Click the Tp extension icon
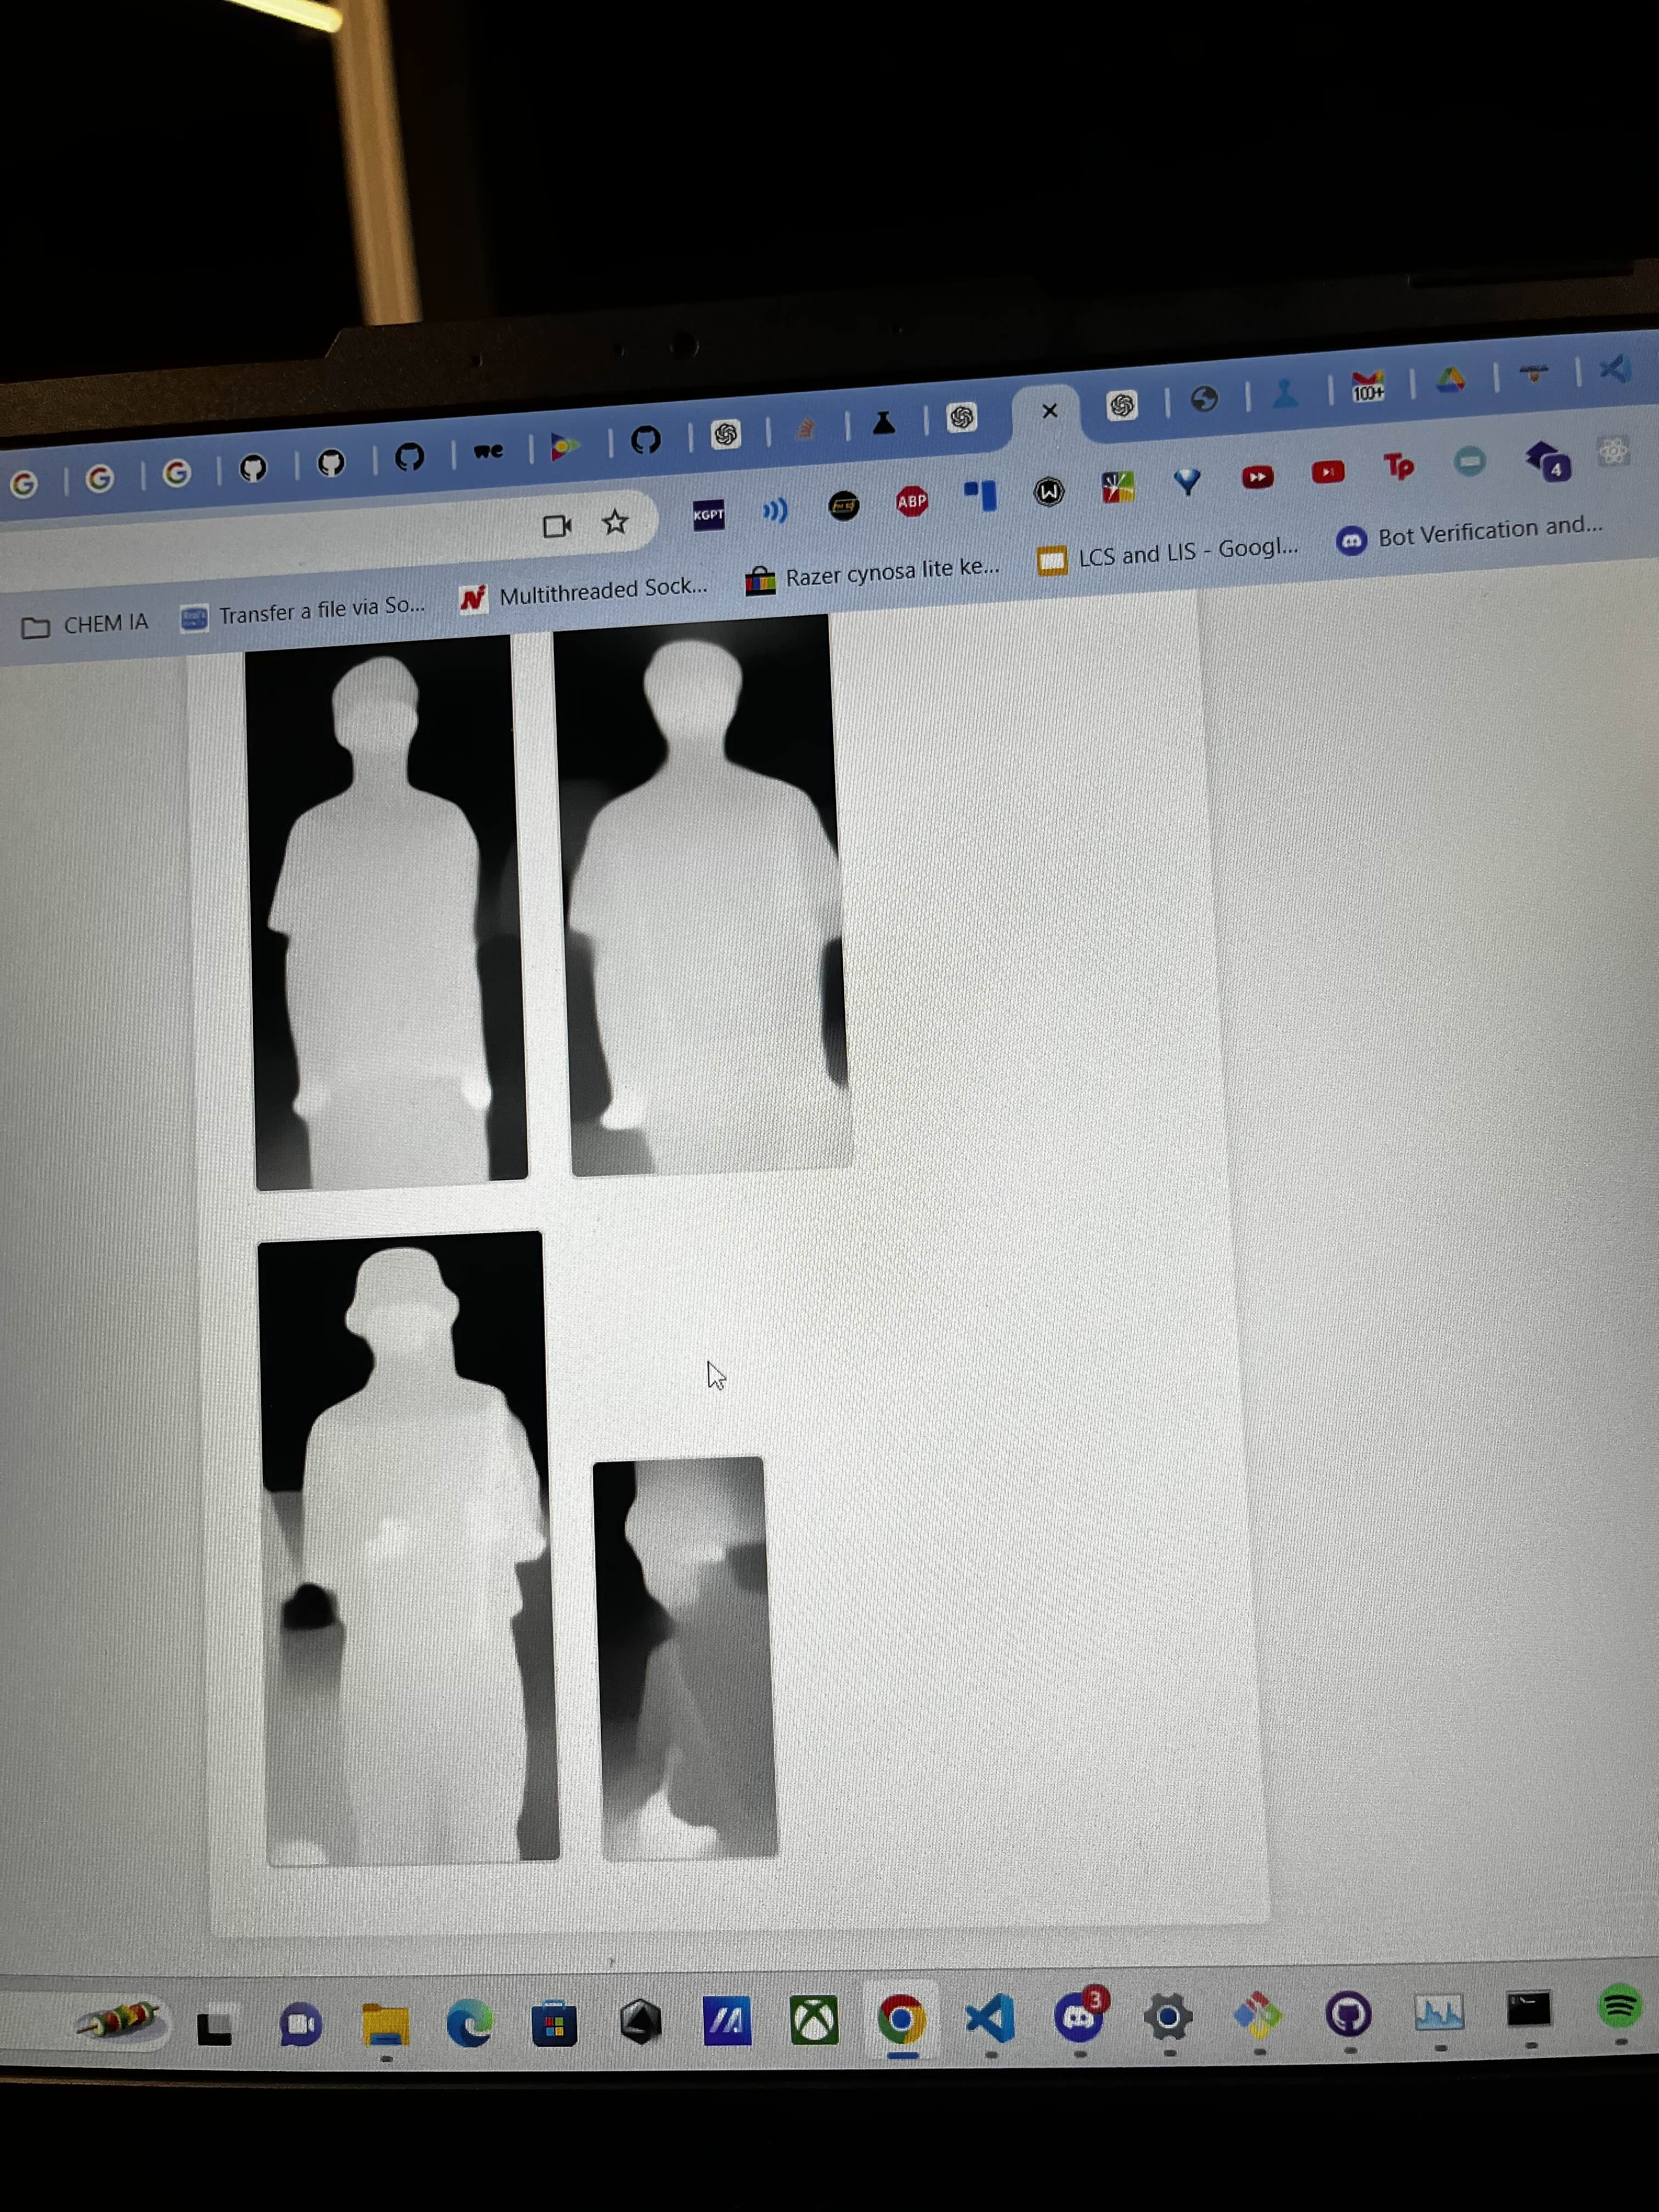 [1398, 467]
